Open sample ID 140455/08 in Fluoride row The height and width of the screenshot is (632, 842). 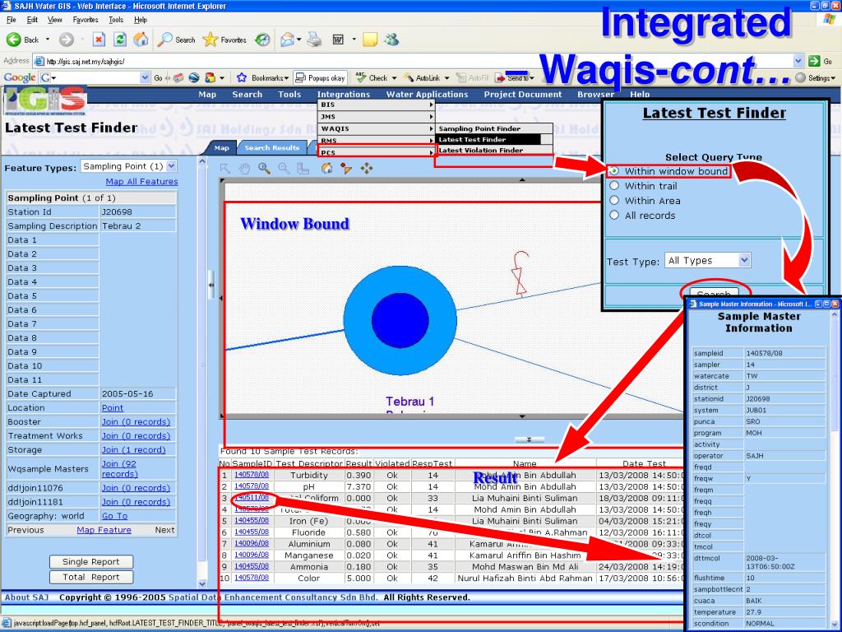coord(252,532)
